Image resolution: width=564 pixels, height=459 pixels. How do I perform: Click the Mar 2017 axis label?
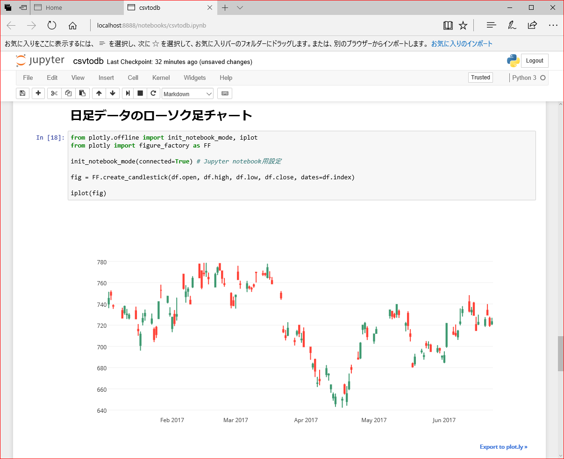click(236, 420)
